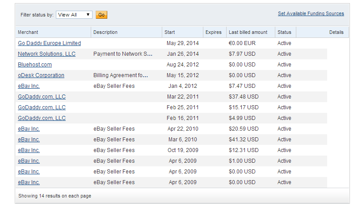Screen dimensions: 362x210
Task: Click the Network Solutions, LLC link
Action: (46, 54)
